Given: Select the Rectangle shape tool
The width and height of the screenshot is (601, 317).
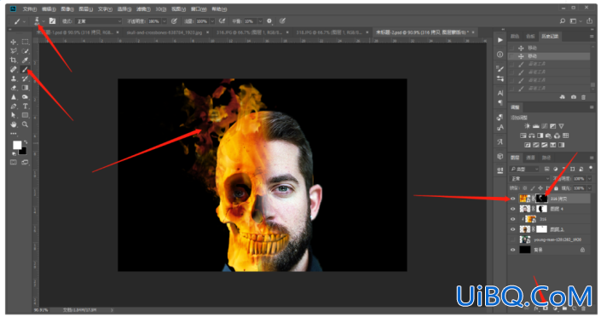Looking at the screenshot, I should 26,115.
